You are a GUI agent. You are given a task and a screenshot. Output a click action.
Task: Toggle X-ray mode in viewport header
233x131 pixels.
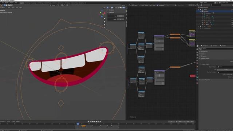tap(116, 8)
